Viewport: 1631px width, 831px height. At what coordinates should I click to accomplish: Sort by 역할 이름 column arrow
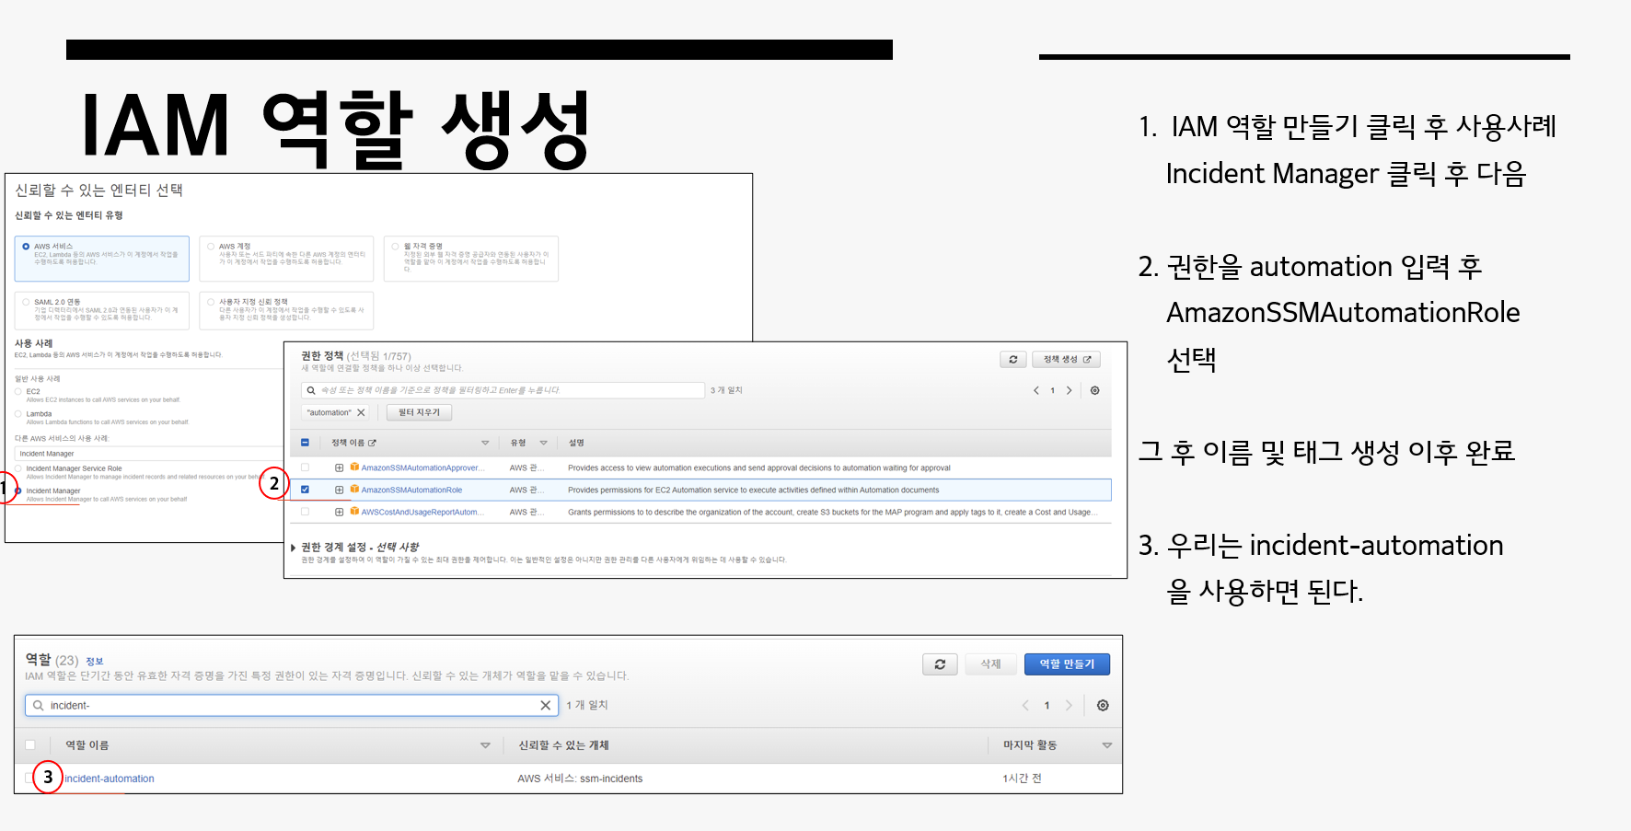(485, 745)
